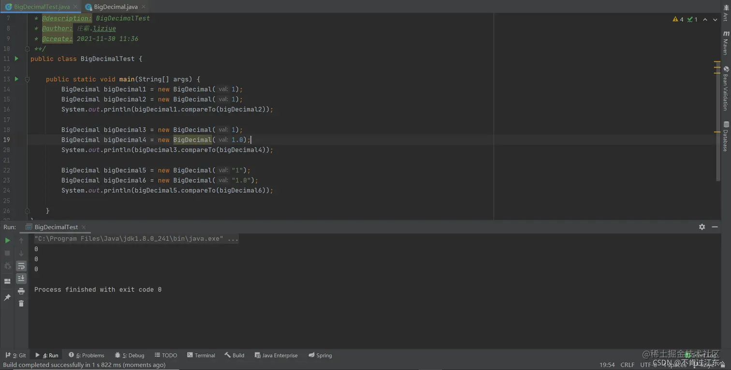Image resolution: width=731 pixels, height=370 pixels.
Task: Open the TODO tool window
Action: 165,355
